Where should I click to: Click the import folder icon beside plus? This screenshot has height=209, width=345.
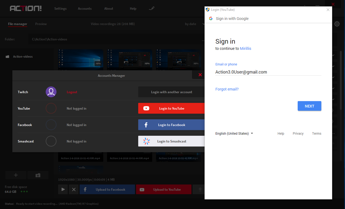(38, 175)
